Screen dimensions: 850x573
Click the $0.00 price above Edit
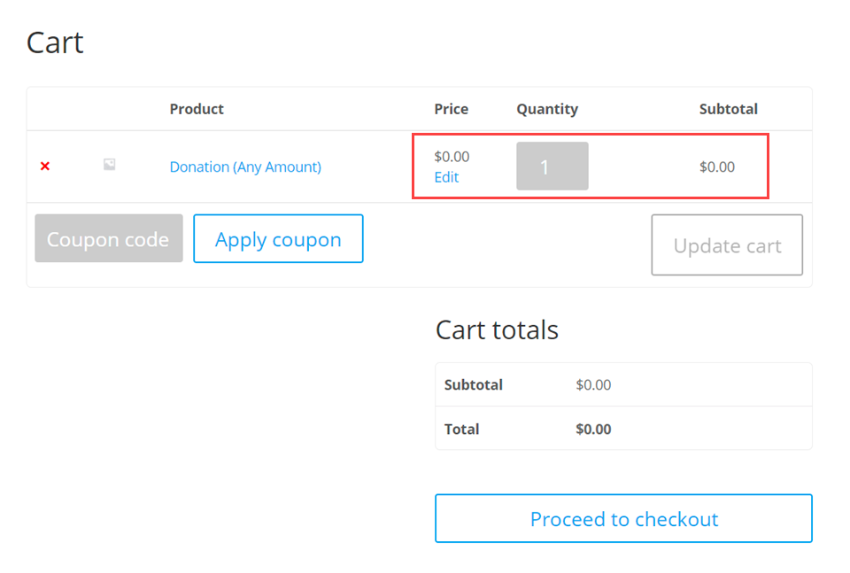[452, 157]
